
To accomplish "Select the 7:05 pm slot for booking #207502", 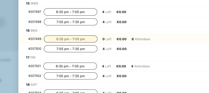I will [71, 76].
